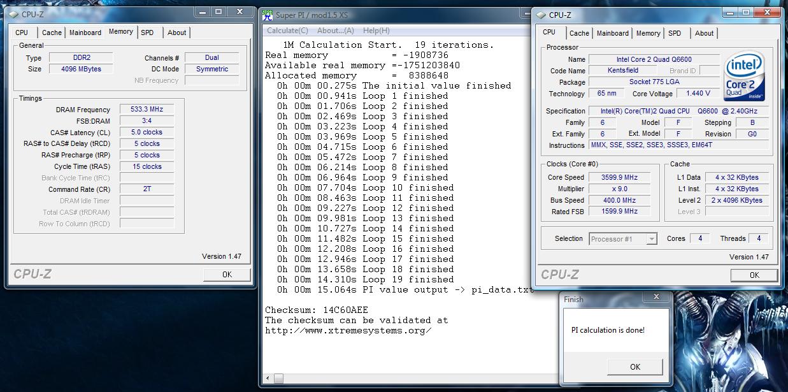Click the right CPU-Z window title icon

click(x=541, y=15)
